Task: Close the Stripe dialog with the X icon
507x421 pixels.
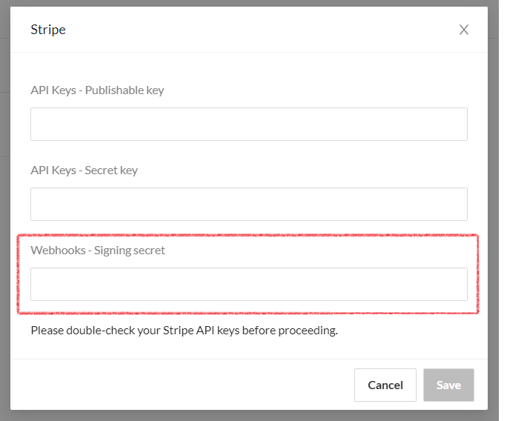Action: tap(464, 30)
